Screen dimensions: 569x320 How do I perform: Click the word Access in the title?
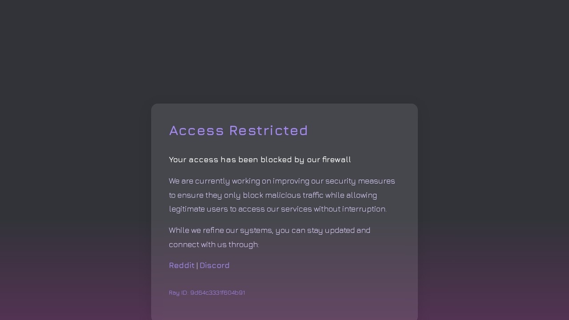(x=196, y=130)
